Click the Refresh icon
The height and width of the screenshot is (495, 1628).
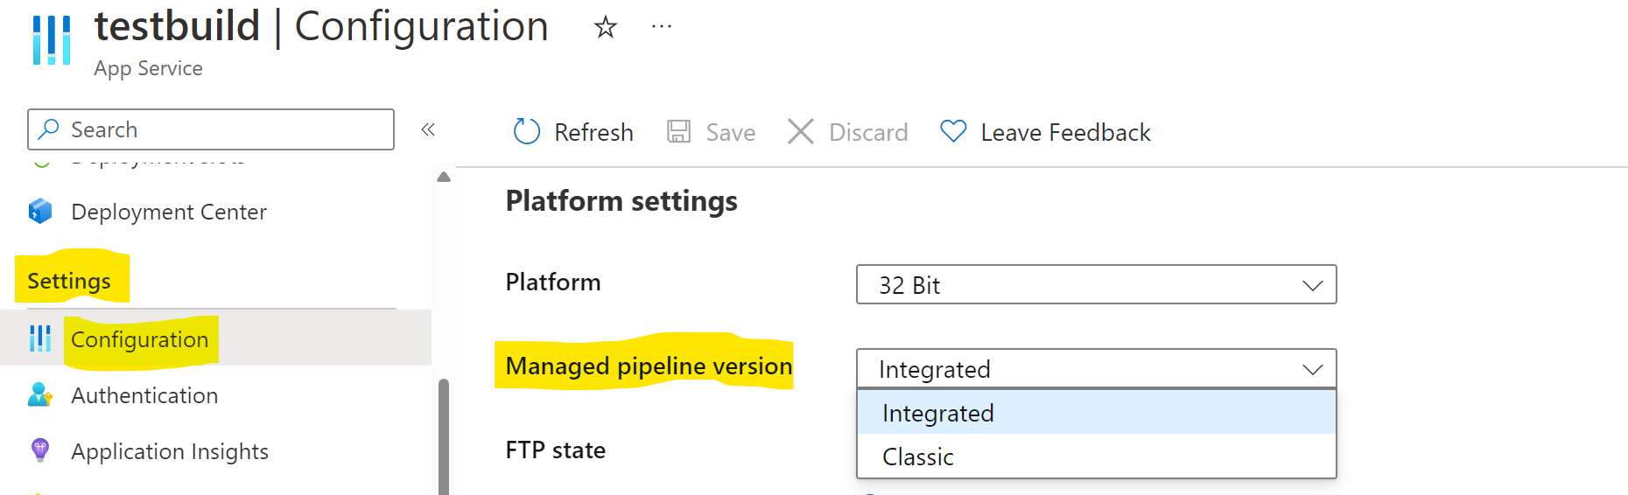click(526, 132)
